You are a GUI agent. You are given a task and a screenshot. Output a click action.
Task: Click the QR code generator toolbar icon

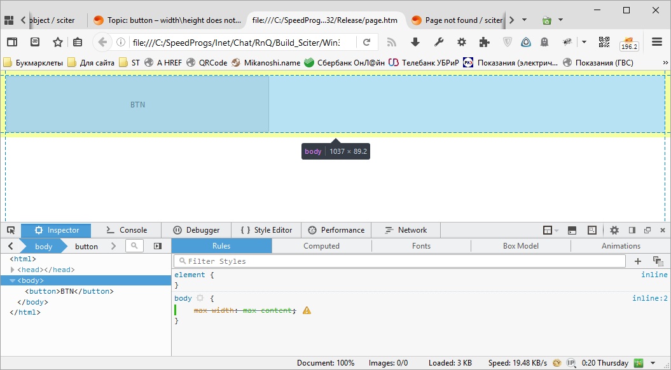point(604,42)
